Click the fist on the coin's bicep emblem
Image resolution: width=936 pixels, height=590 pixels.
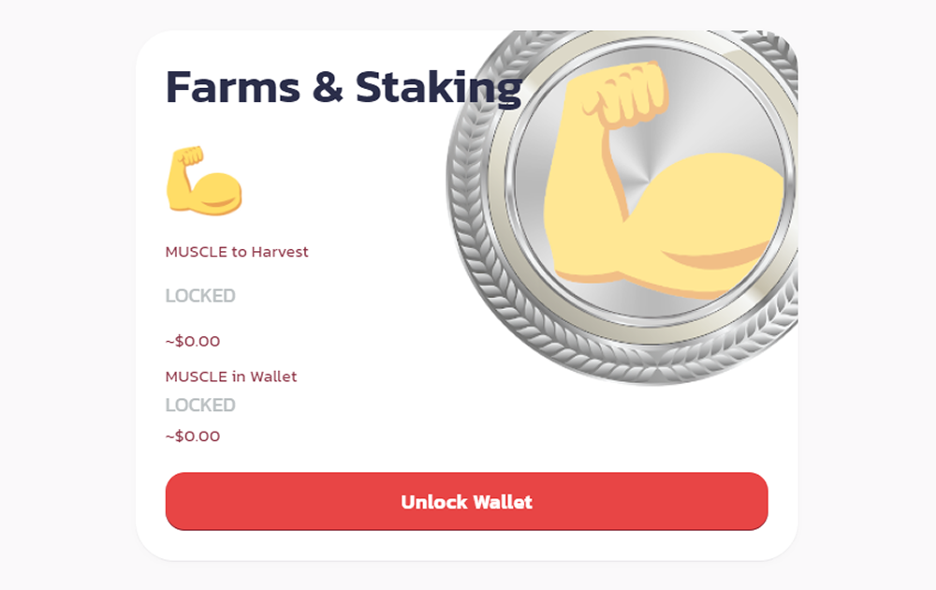pyautogui.click(x=627, y=95)
